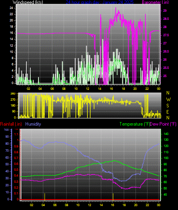Viewport: 178px width, 210px height.
Task: Click the 50 value on blue humidity axis
Action: (7, 164)
